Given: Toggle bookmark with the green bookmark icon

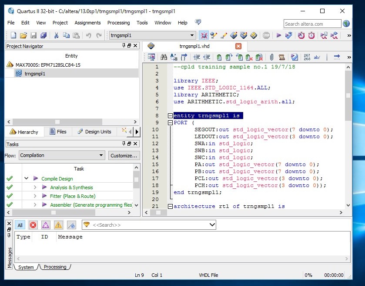Looking at the screenshot, I should [x=219, y=57].
